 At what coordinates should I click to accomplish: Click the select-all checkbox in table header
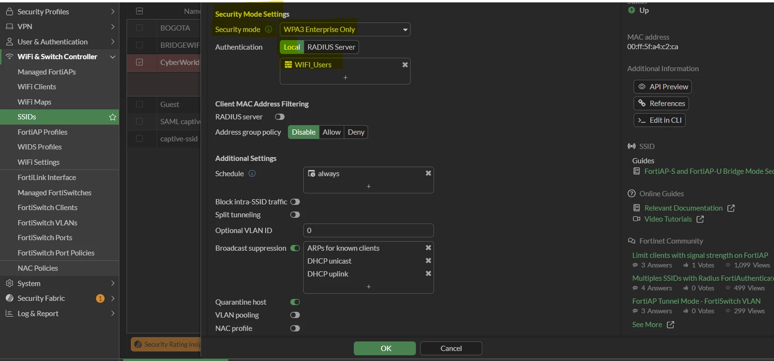[x=139, y=11]
